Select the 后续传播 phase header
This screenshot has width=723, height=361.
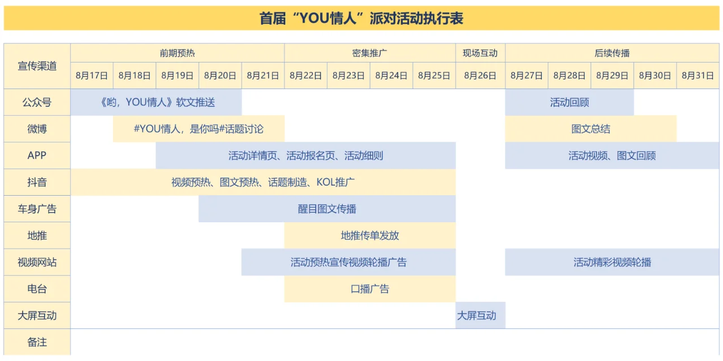tap(612, 53)
